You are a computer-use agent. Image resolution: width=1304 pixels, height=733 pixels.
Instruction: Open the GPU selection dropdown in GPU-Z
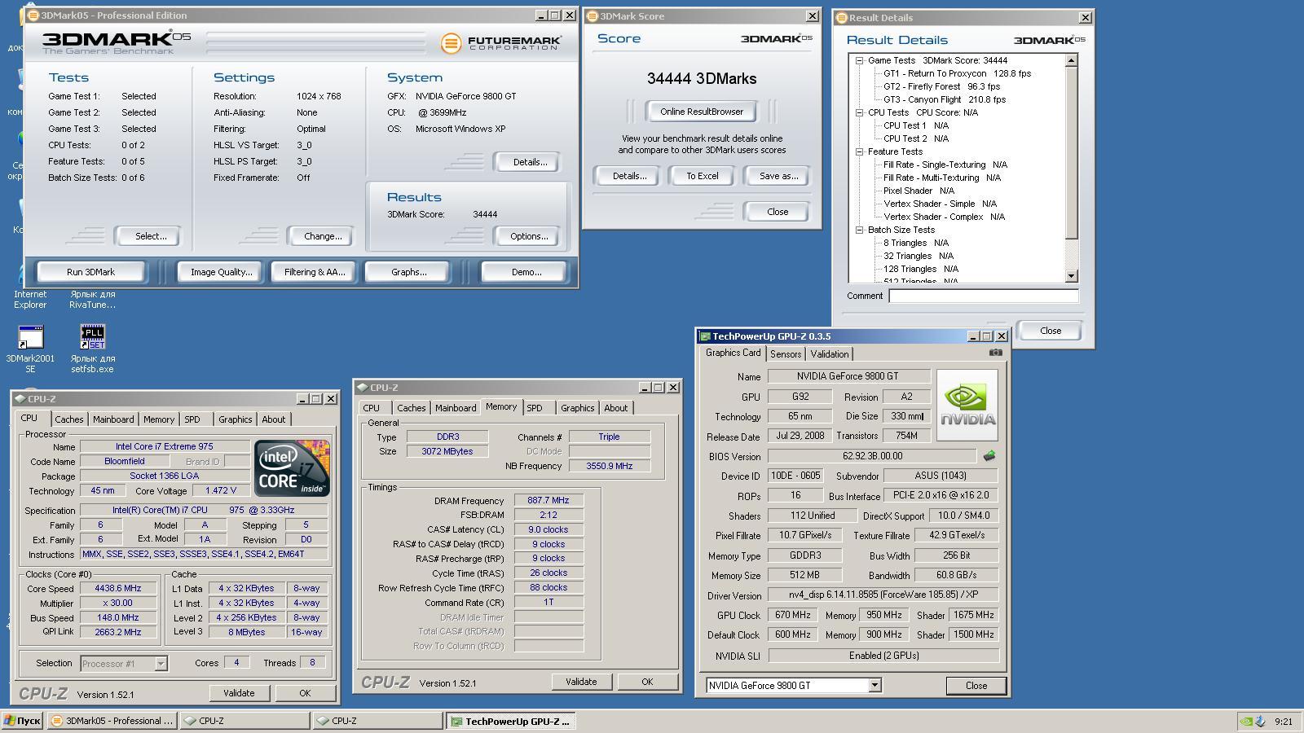point(874,686)
